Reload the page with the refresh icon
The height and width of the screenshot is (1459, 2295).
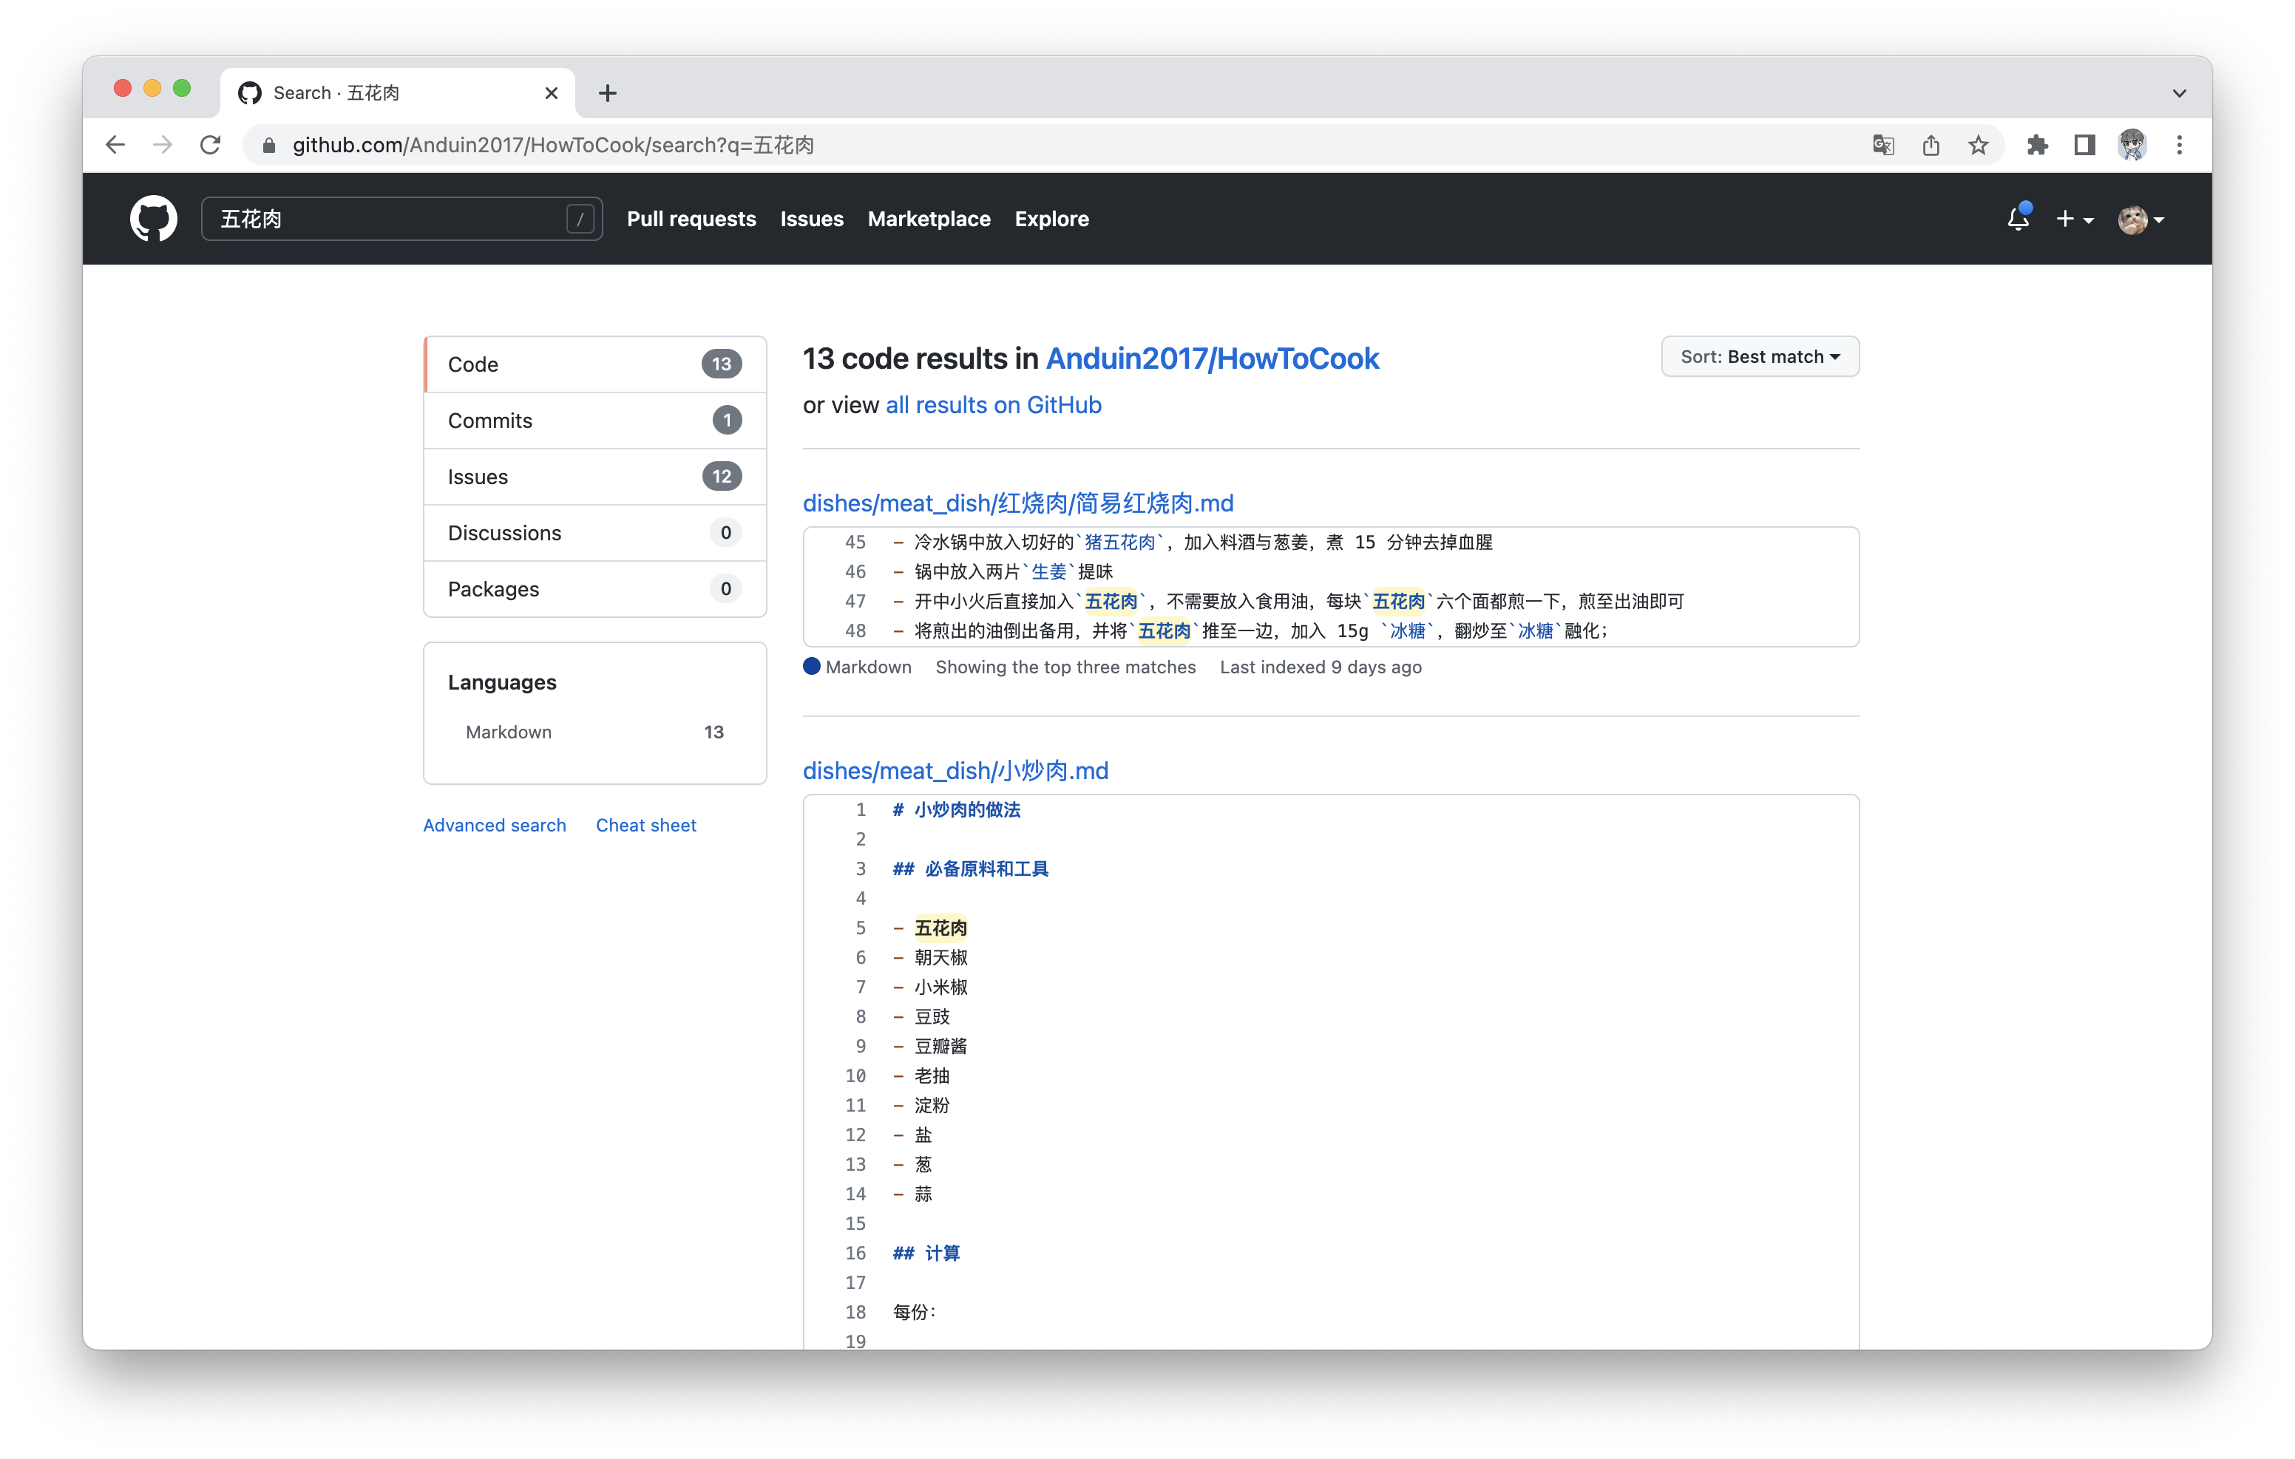pos(211,145)
